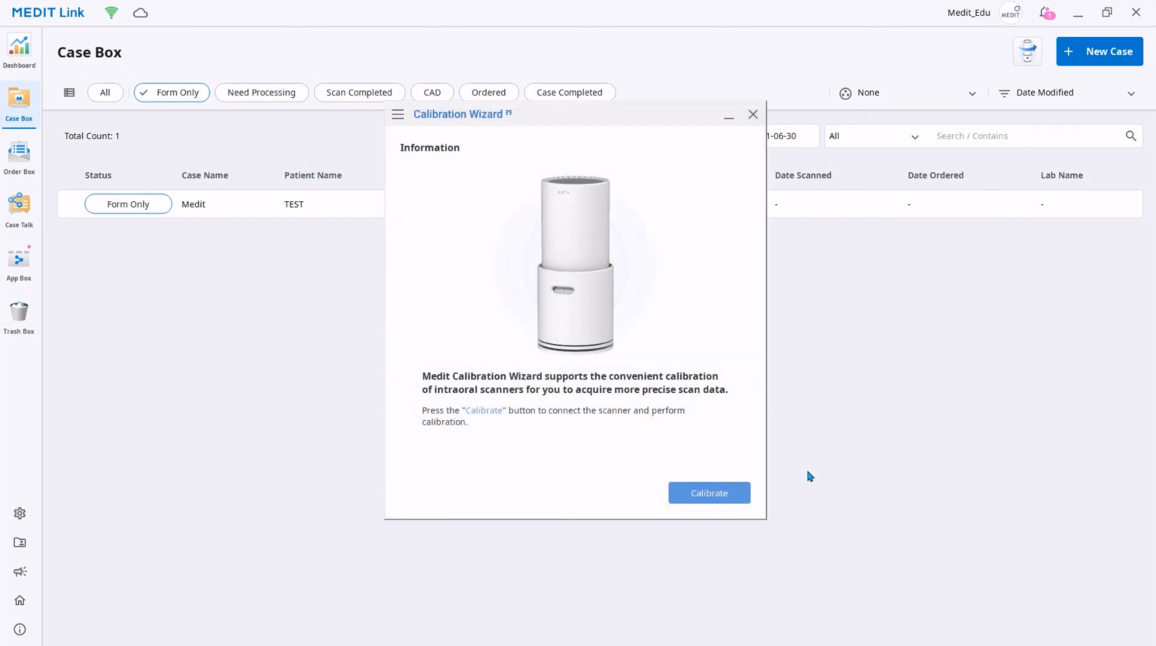Image resolution: width=1156 pixels, height=646 pixels.
Task: Toggle the Form Only filter
Action: 172,93
